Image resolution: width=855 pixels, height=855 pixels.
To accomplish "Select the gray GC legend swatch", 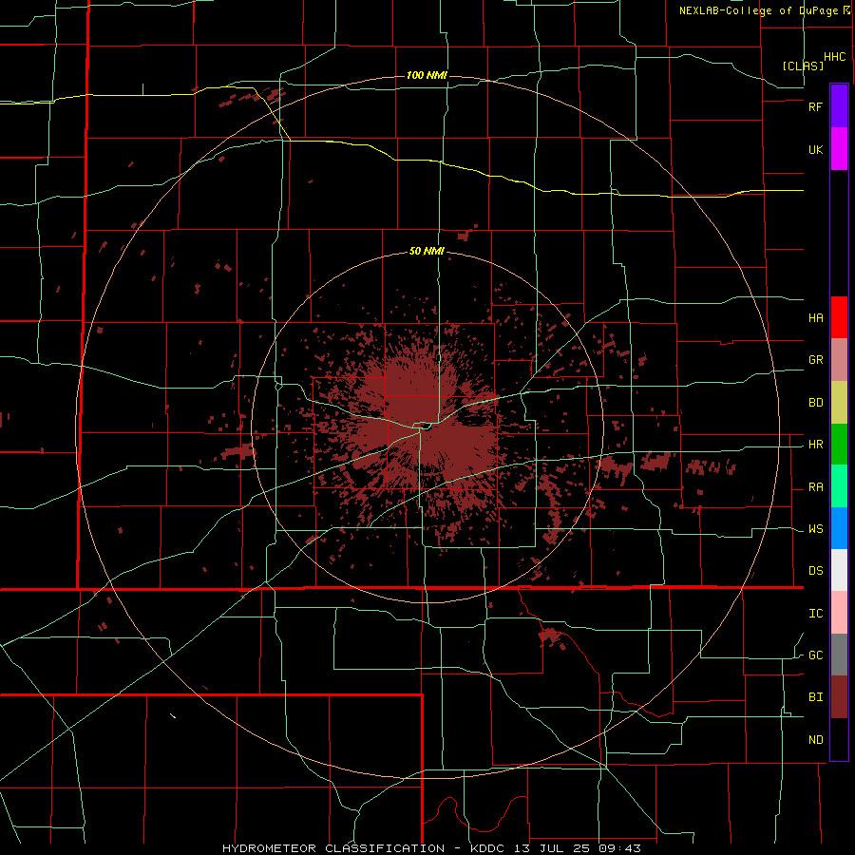I will click(x=839, y=655).
